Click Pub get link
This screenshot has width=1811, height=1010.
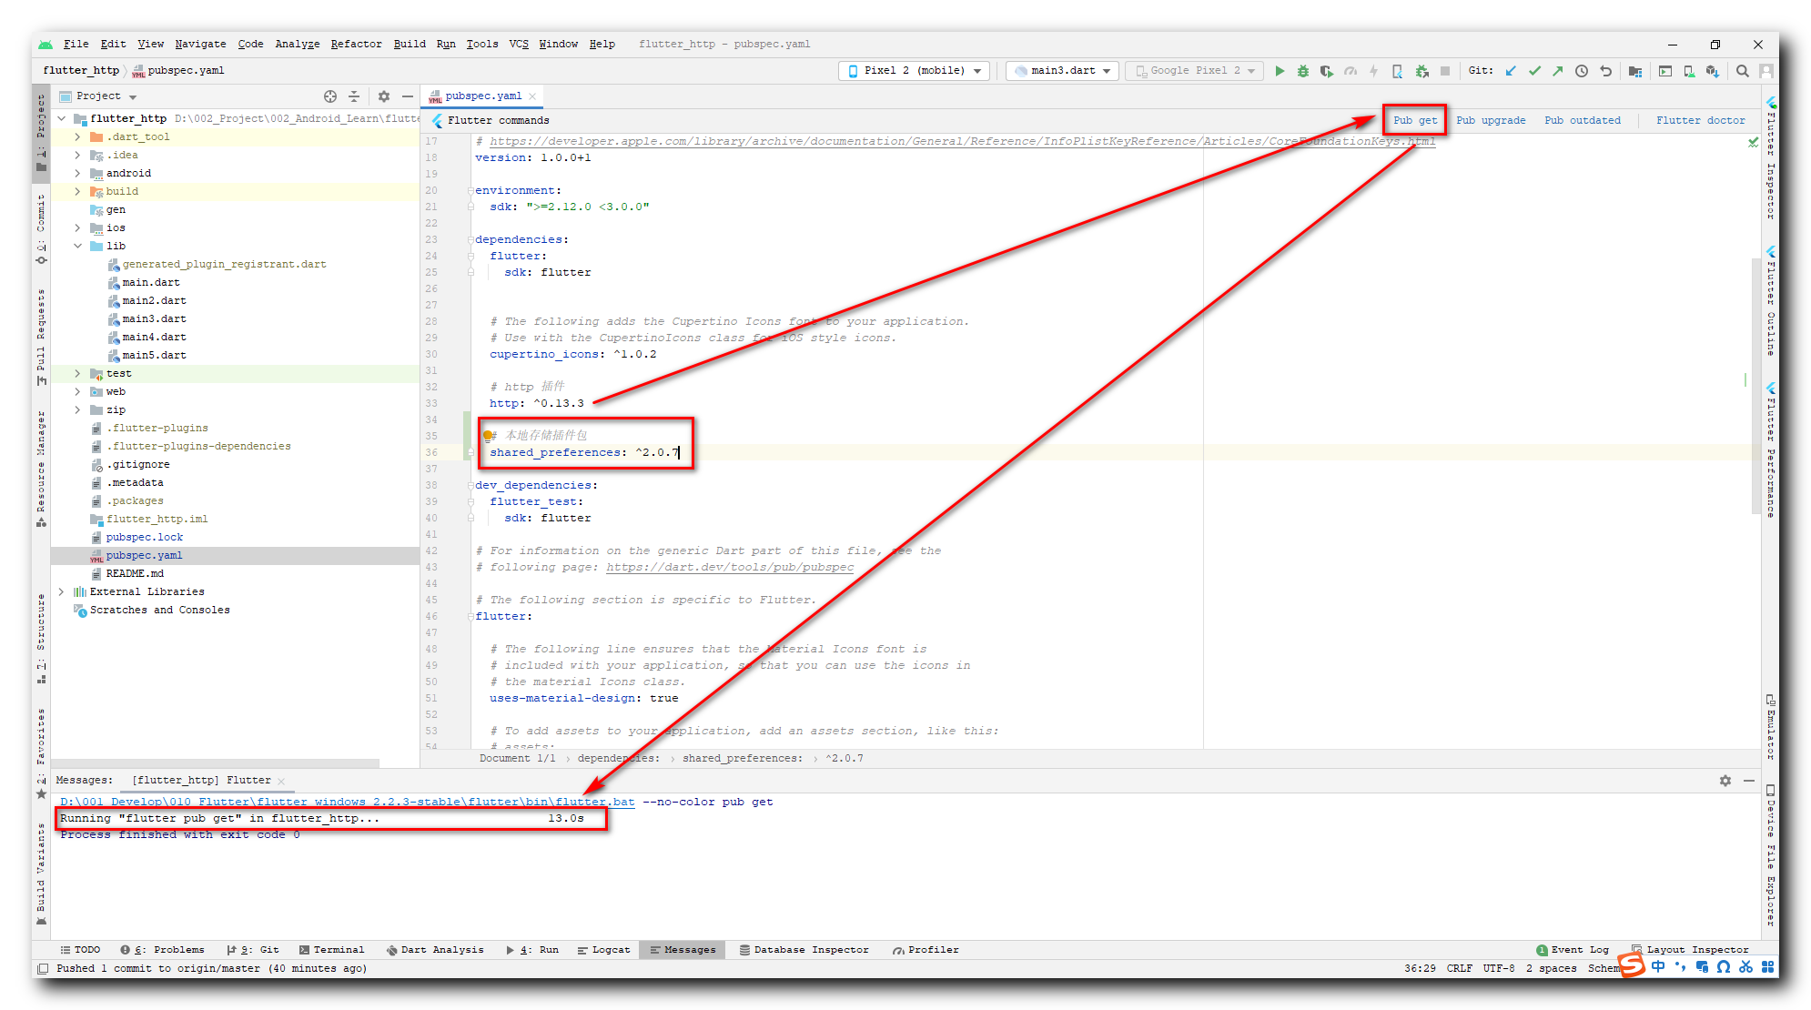1415,120
